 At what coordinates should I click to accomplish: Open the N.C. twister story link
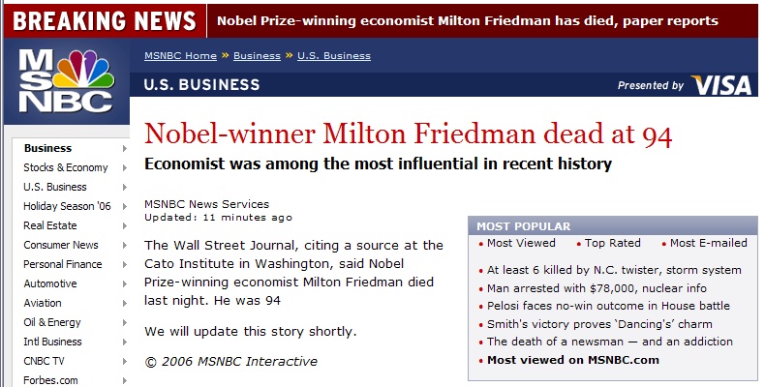614,270
